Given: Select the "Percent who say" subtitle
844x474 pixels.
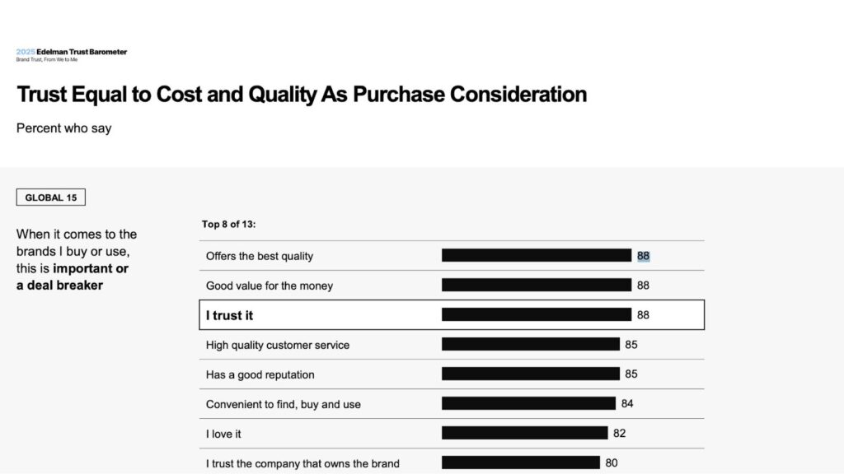Looking at the screenshot, I should click(x=63, y=128).
